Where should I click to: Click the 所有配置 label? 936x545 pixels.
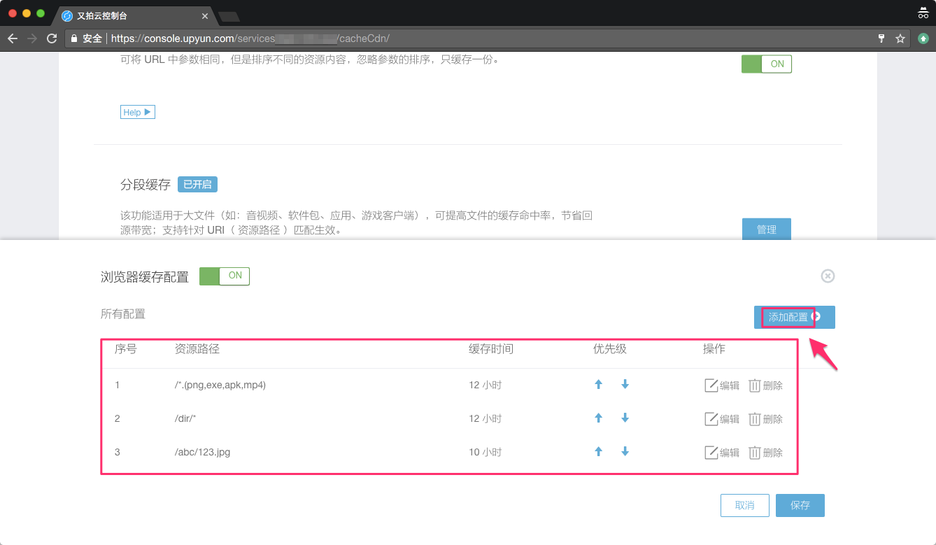[x=123, y=314]
